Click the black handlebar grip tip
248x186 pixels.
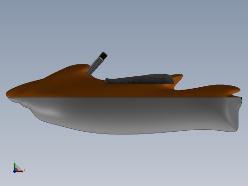103,56
